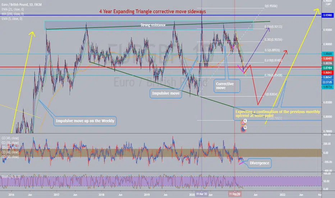Click the '19 Mar '20' date marker on time axis
This screenshot has height=198, width=335.
[x=202, y=194]
